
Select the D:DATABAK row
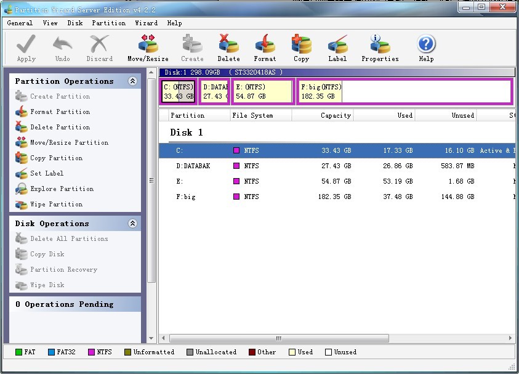point(337,166)
